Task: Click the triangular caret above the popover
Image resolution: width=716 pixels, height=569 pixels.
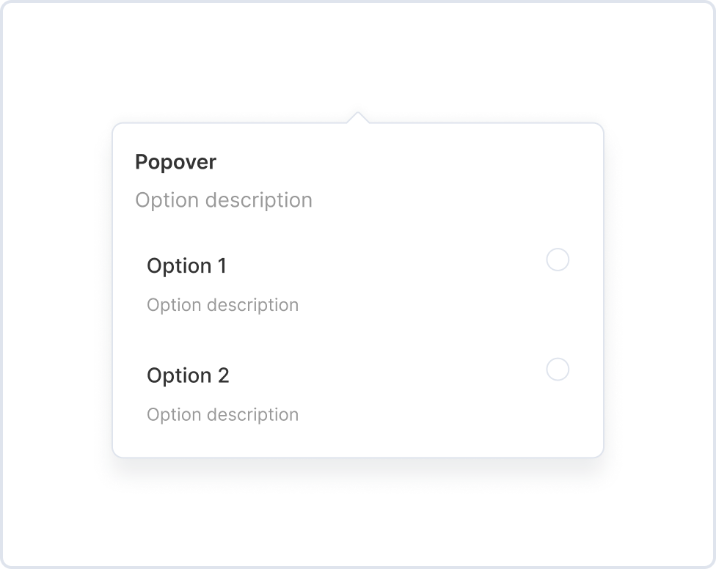Action: click(358, 118)
